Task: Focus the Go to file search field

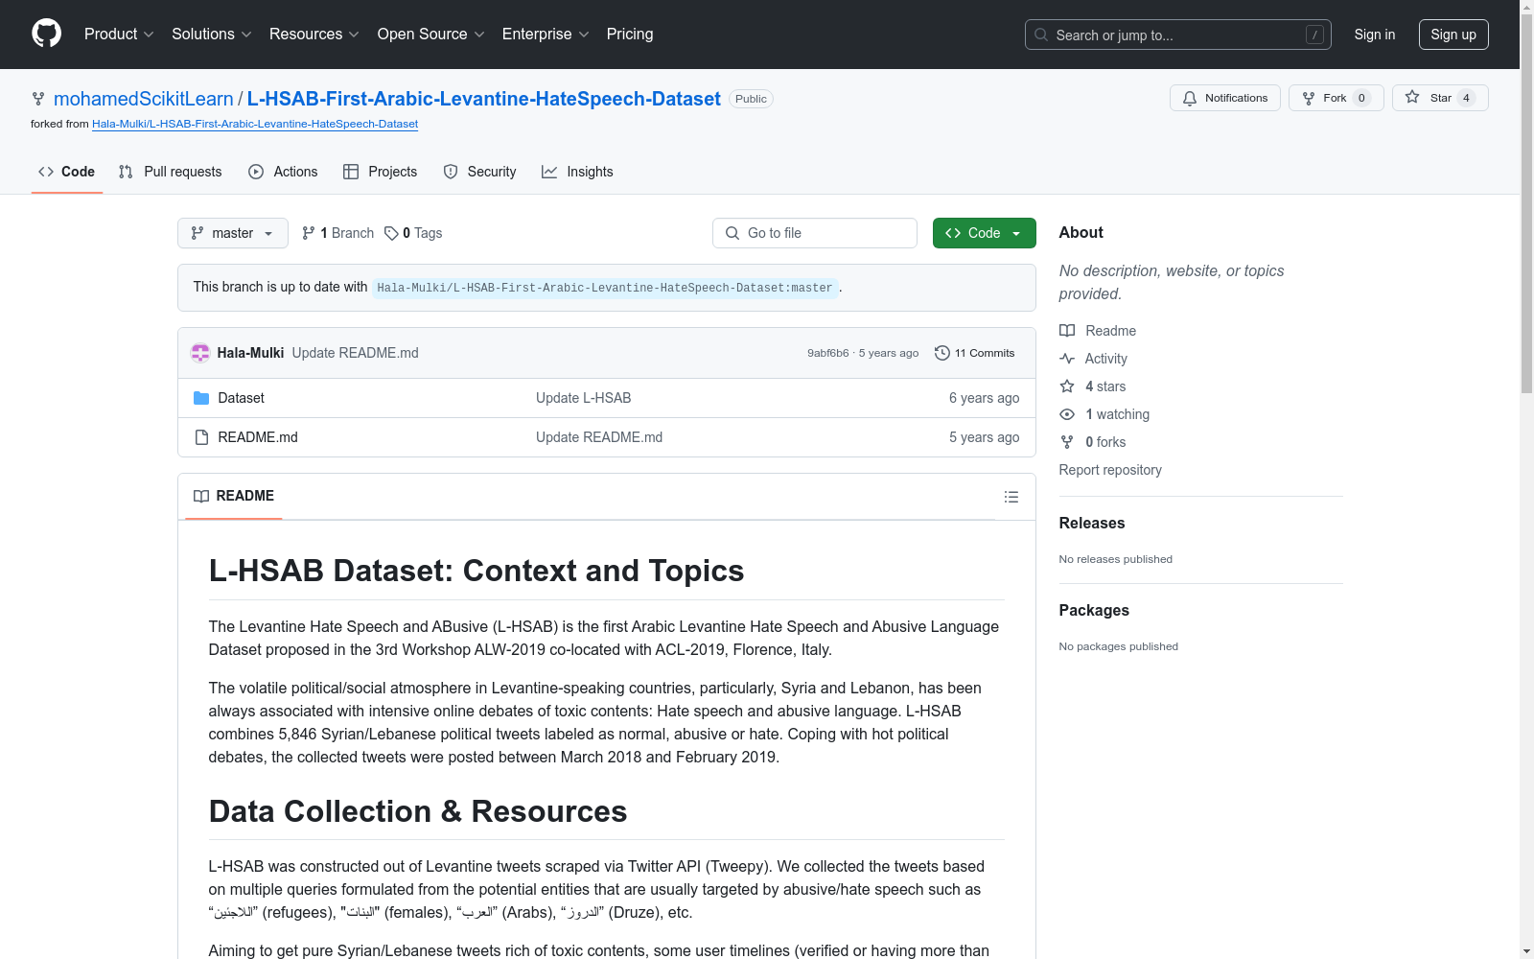Action: pos(815,233)
